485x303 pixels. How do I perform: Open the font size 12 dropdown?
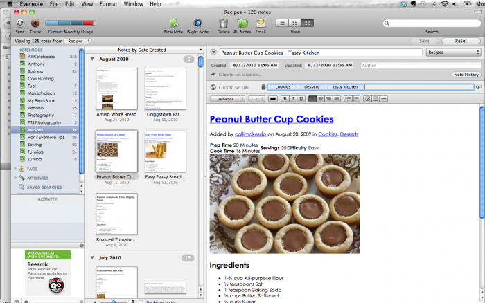point(257,99)
